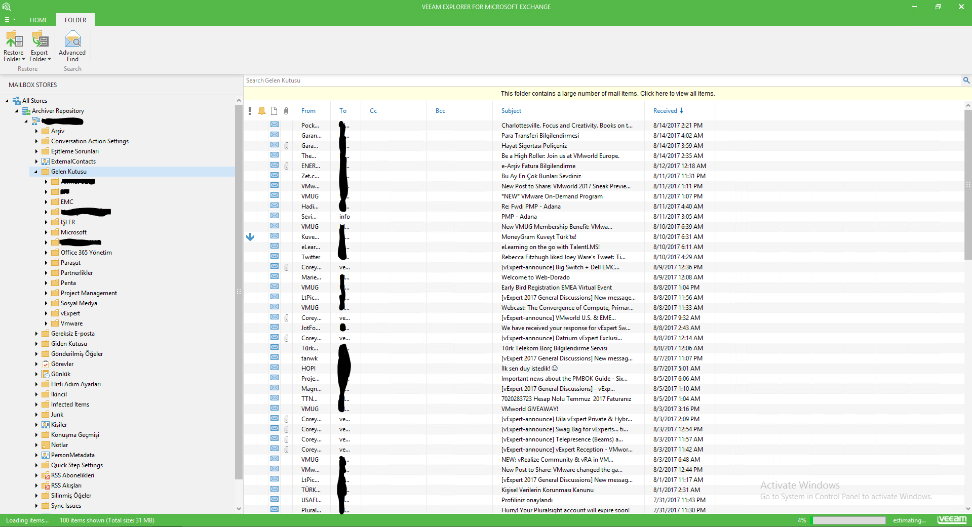Sort by the From column header
The image size is (972, 527).
point(308,111)
